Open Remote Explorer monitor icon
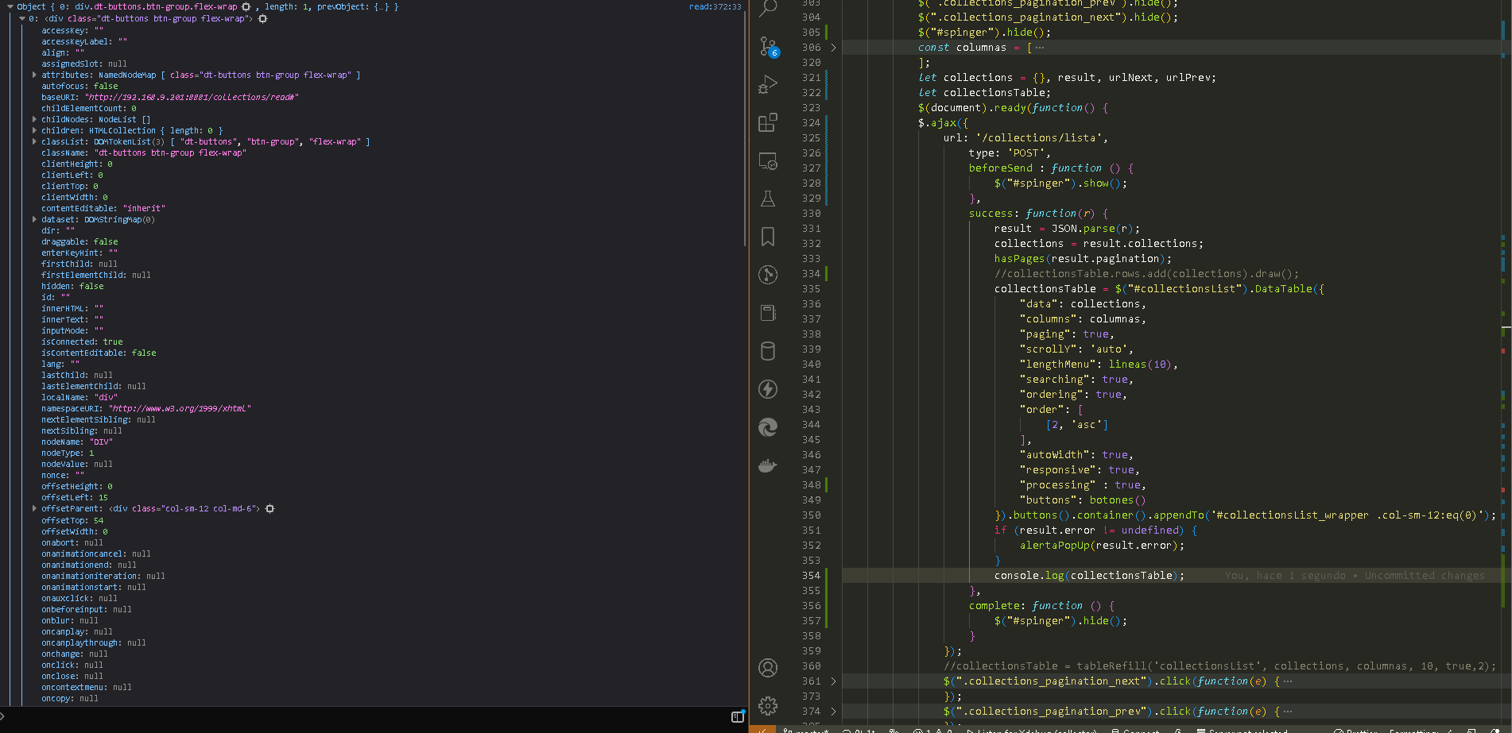 pyautogui.click(x=768, y=160)
